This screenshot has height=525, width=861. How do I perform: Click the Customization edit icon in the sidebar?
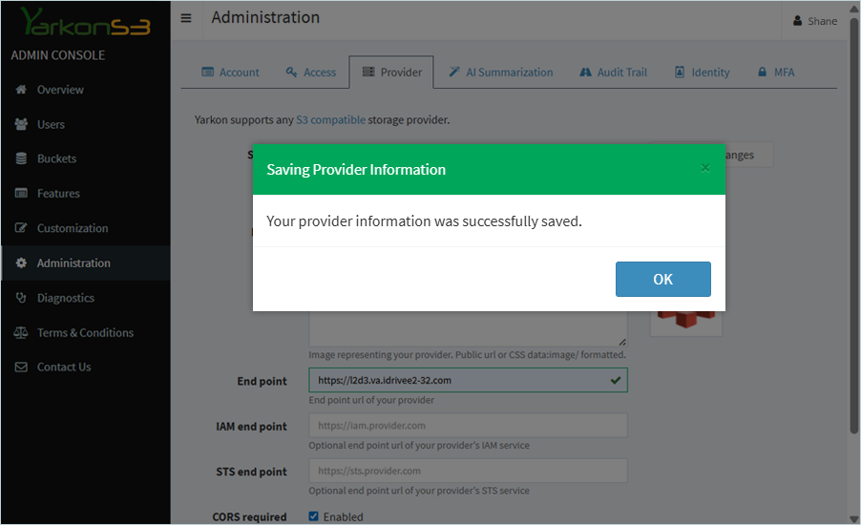[x=21, y=228]
